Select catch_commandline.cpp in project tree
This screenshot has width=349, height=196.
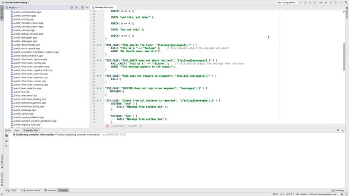click(28, 12)
